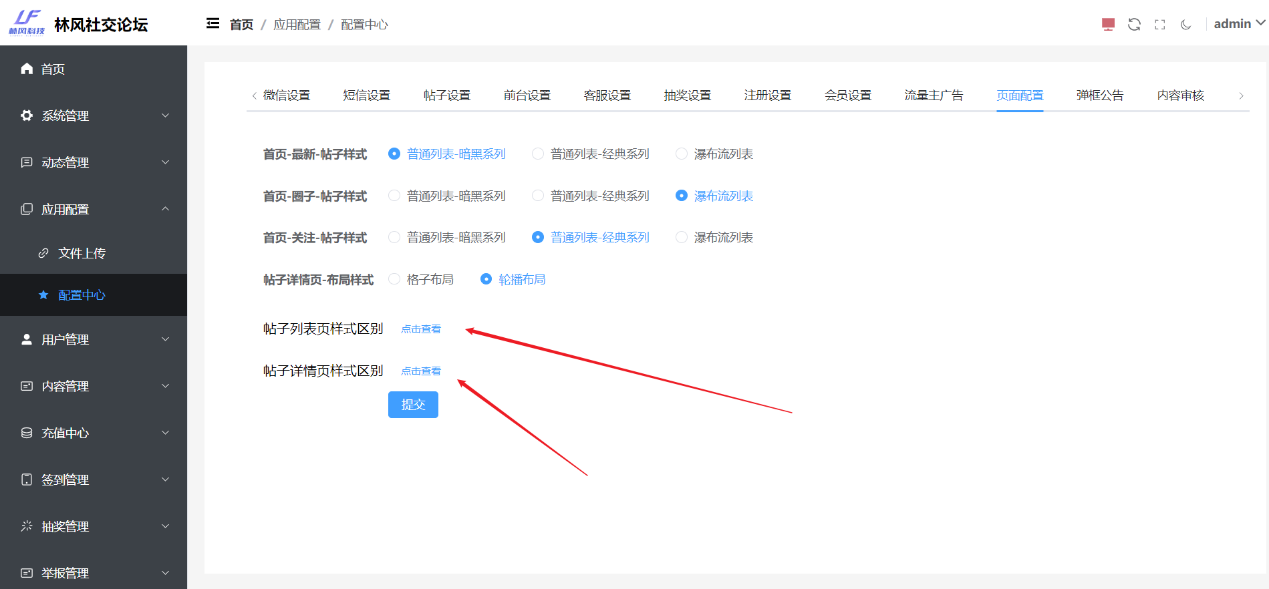Switch to the 客服设置 tab
Viewport: 1269px width, 589px height.
(x=607, y=95)
